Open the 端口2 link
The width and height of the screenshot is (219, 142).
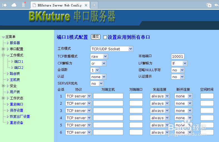pos(19,68)
